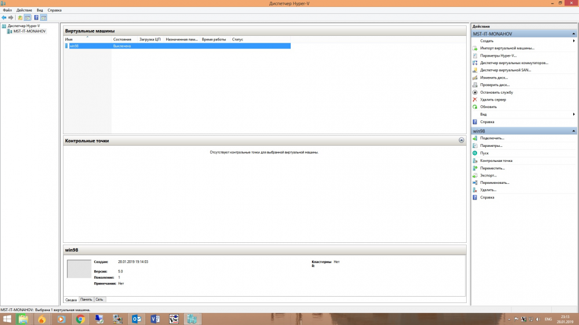Sort by the Загрузка ЦП column header
This screenshot has width=579, height=325.
point(151,39)
